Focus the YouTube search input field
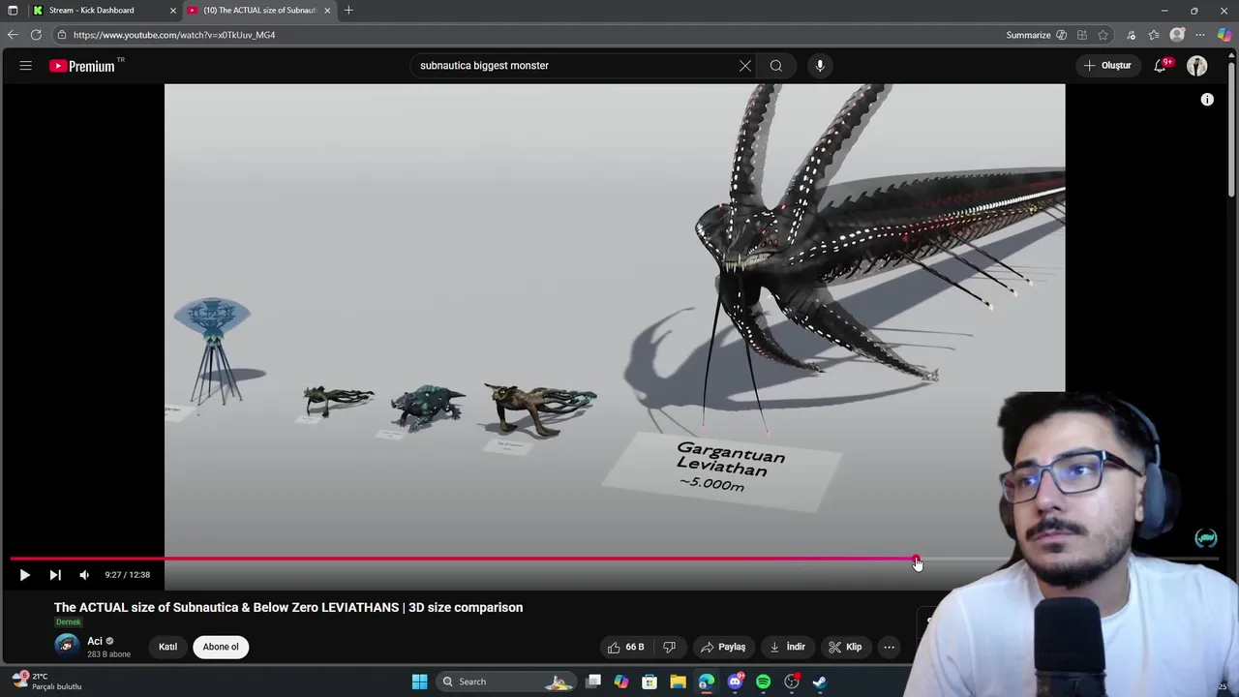The image size is (1239, 697). tap(576, 66)
